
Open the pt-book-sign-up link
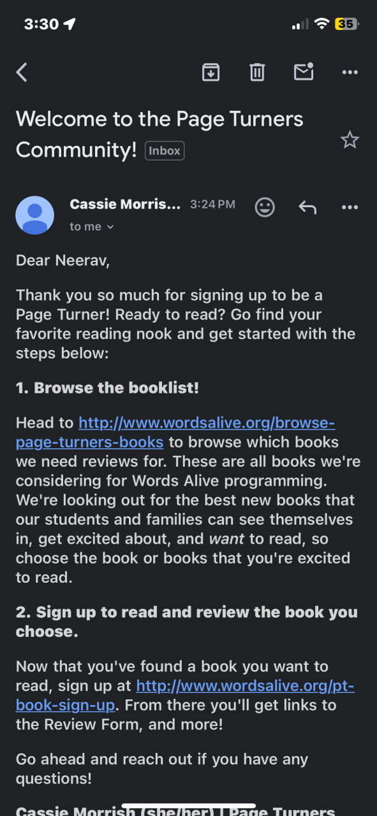pyautogui.click(x=185, y=696)
